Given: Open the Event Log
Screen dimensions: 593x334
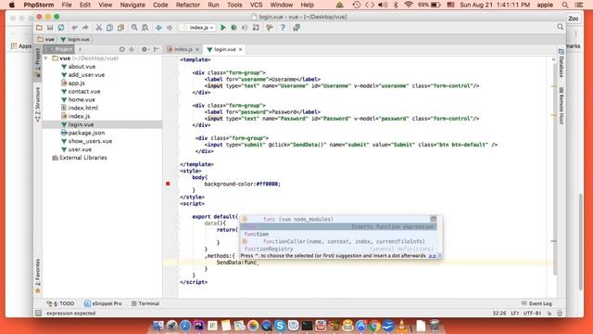Looking at the screenshot, I should pos(536,303).
